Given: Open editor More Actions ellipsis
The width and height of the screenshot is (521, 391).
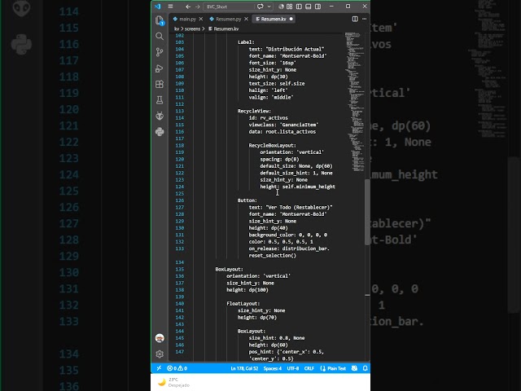Looking at the screenshot, I should tap(365, 19).
